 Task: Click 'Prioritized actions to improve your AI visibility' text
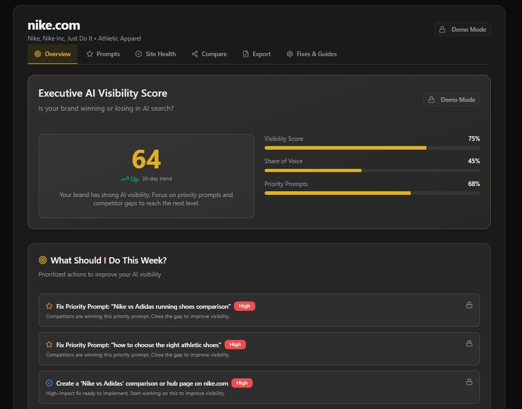(x=99, y=274)
